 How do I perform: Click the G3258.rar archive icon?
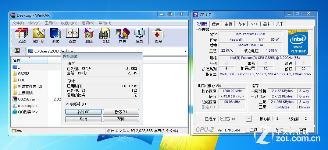[x=15, y=99]
